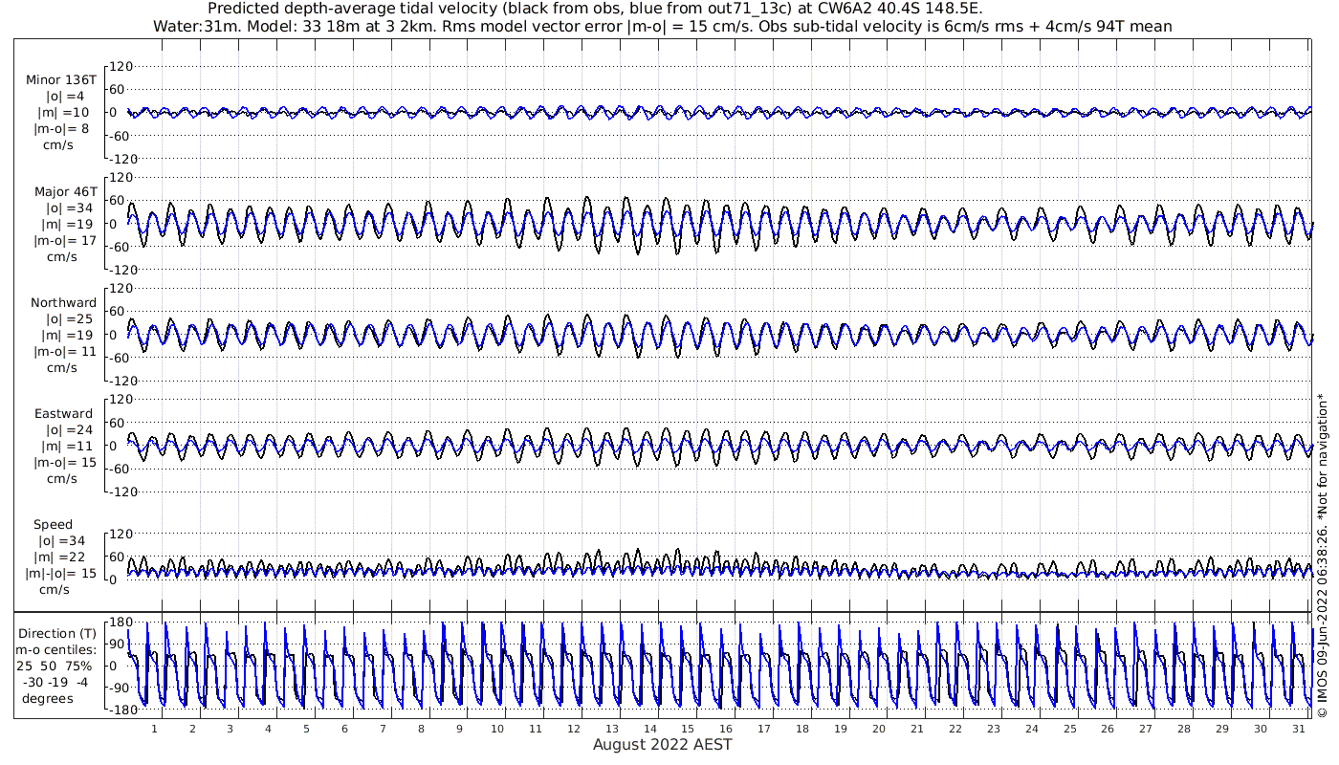The height and width of the screenshot is (765, 1339).
Task: Click the '|m-o|= 17' value under Major 46T
Action: [x=65, y=240]
